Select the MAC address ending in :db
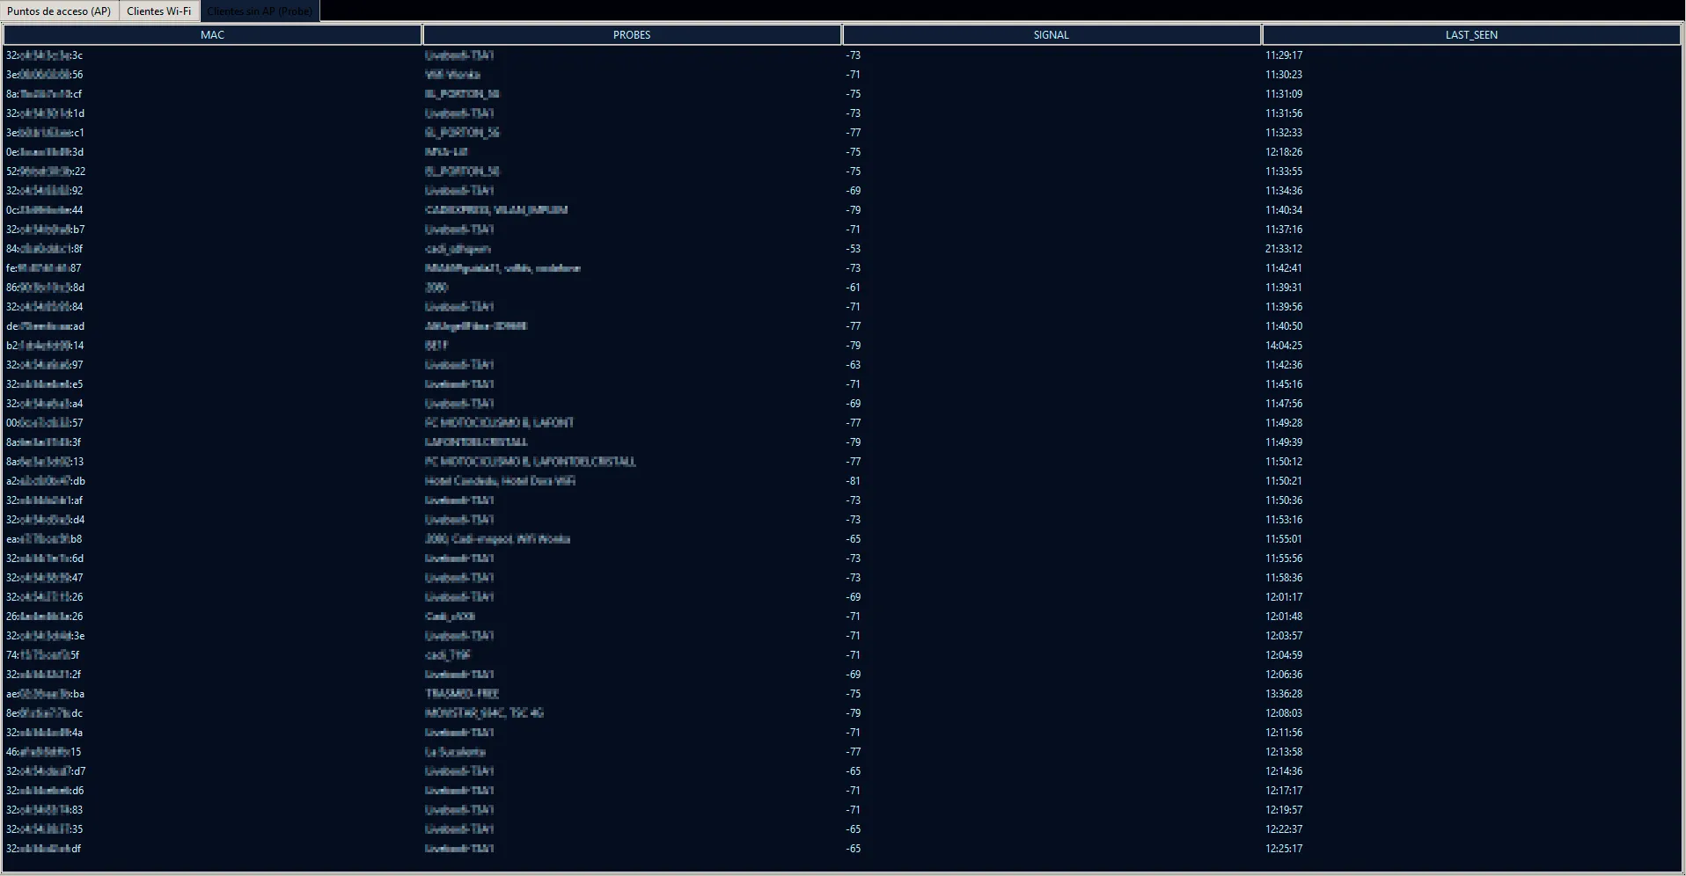The image size is (1686, 876). click(x=46, y=481)
